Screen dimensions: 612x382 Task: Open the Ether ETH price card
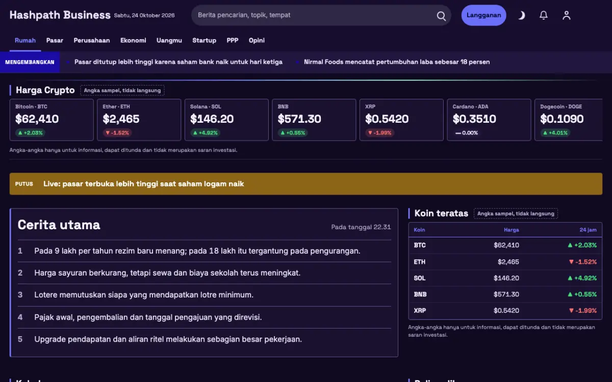(139, 120)
